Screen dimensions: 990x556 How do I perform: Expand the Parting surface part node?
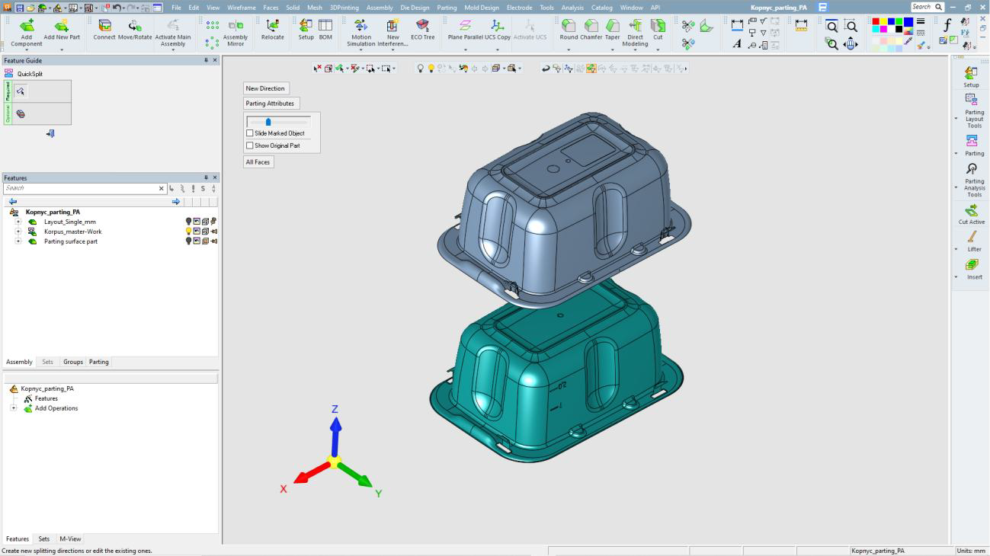[x=18, y=241]
